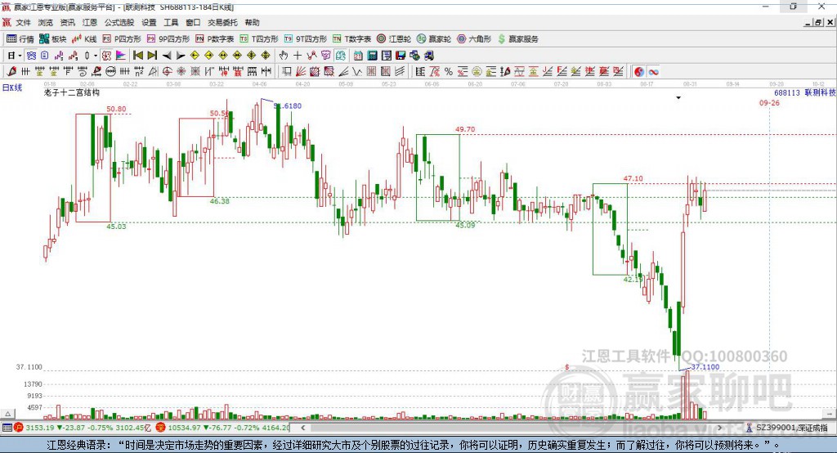Click the small black triangle above the chart
Screen dimensions: 837x453
tap(678, 98)
